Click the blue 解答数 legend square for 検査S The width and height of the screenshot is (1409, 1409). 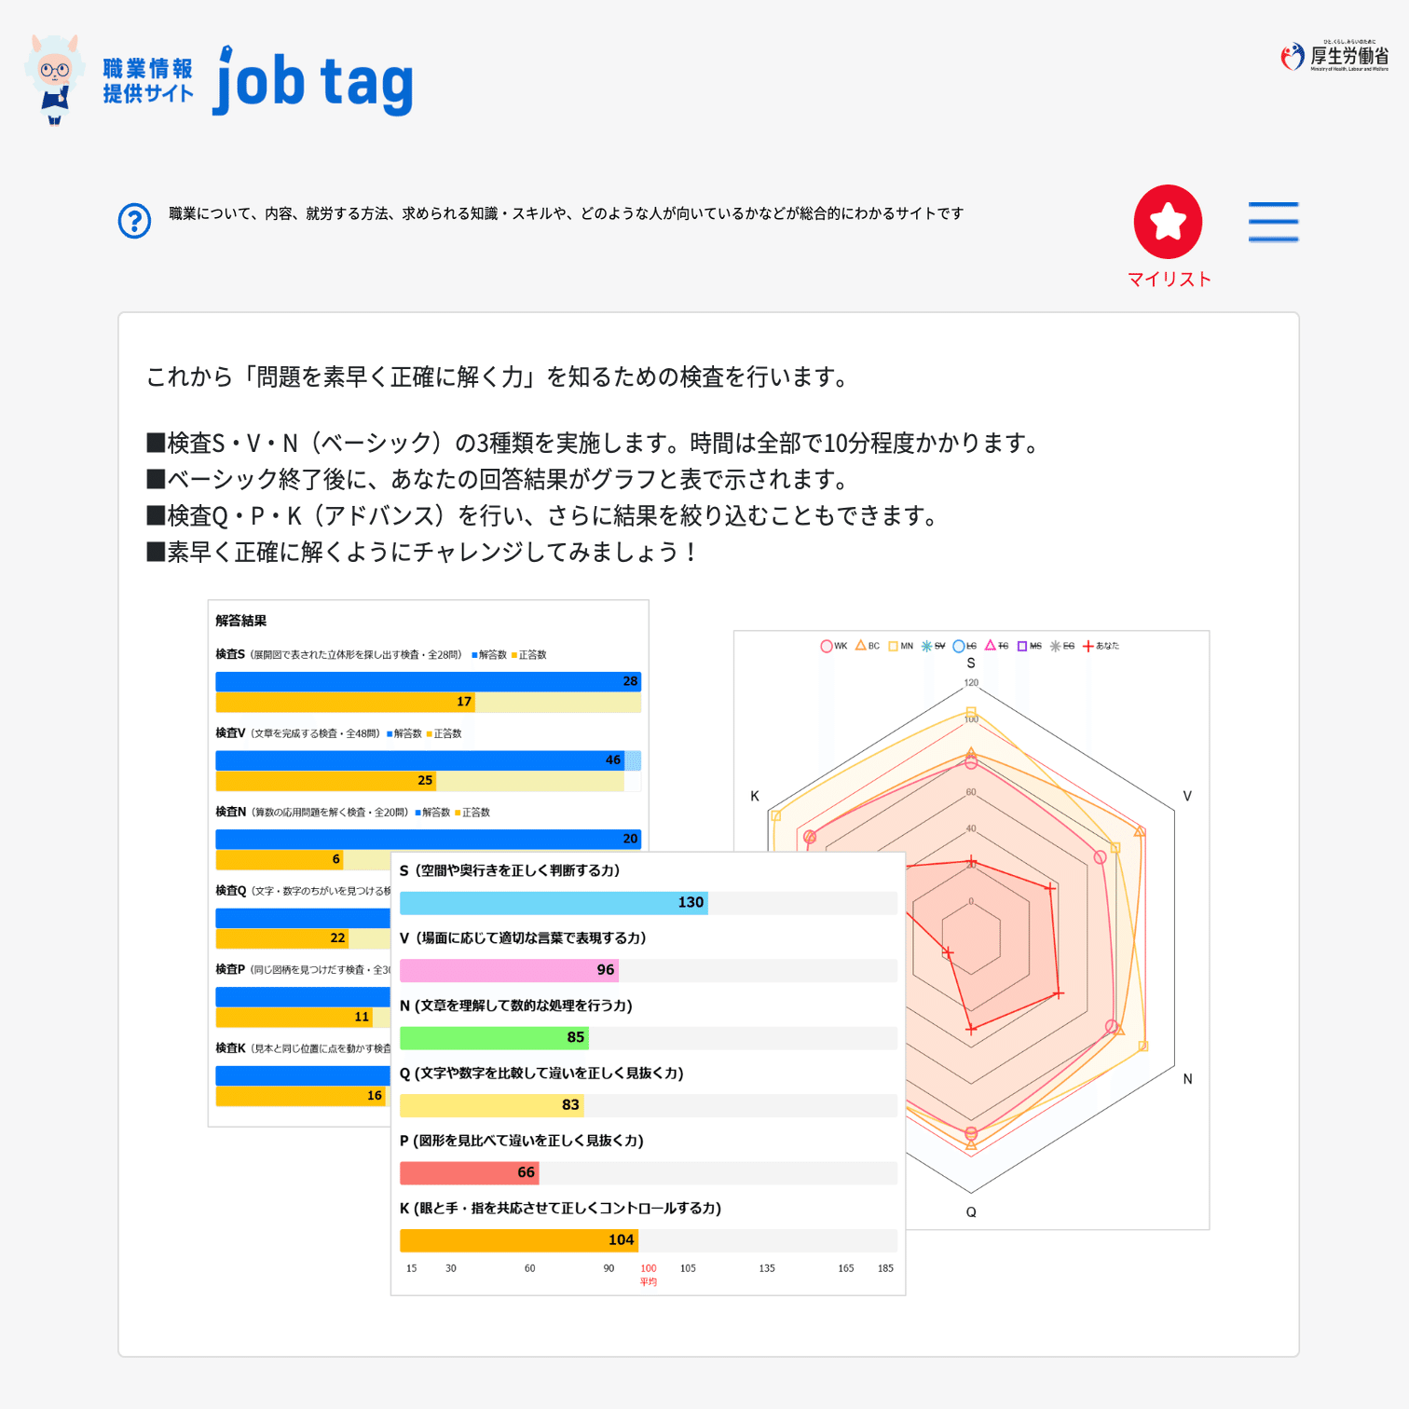pyautogui.click(x=476, y=655)
